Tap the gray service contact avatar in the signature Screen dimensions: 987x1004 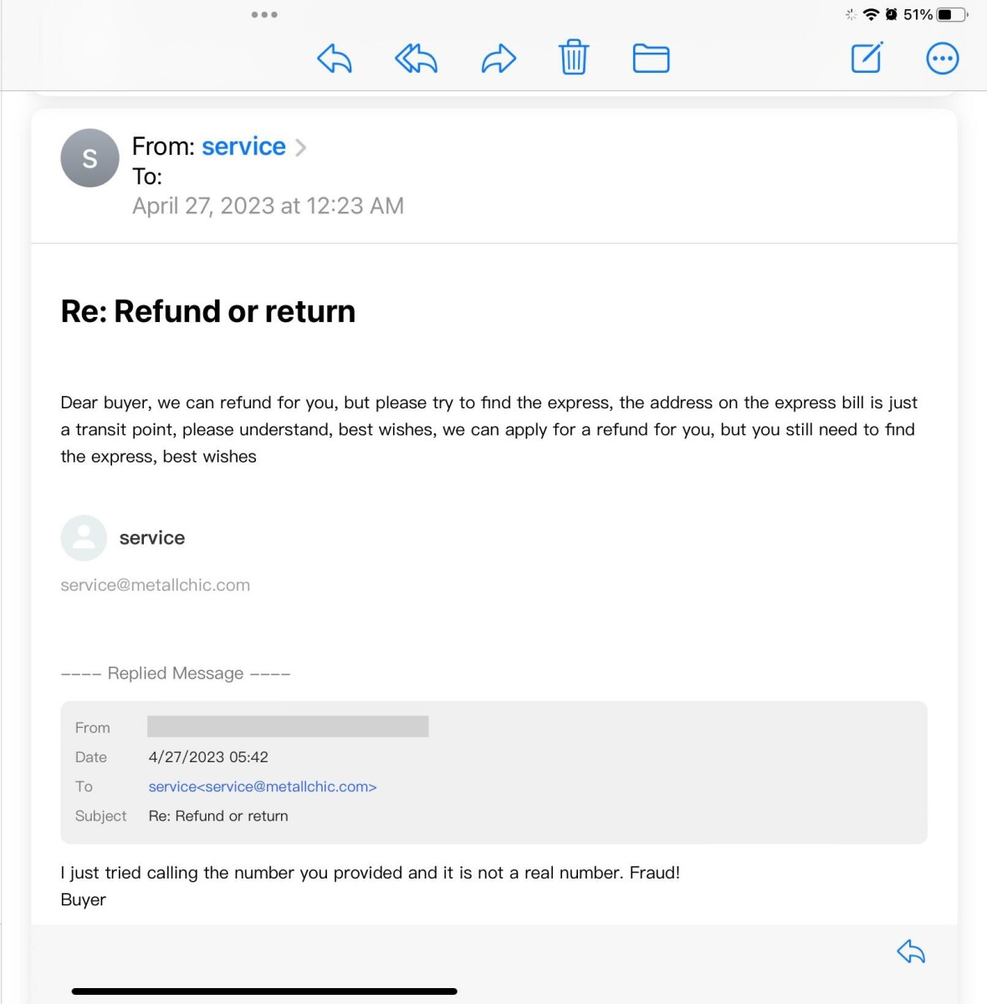(x=84, y=538)
